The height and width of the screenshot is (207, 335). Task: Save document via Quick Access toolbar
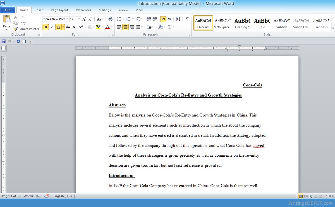[x=4, y=41]
